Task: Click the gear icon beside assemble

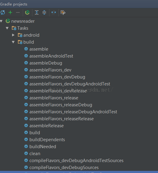Action: [x=26, y=49]
